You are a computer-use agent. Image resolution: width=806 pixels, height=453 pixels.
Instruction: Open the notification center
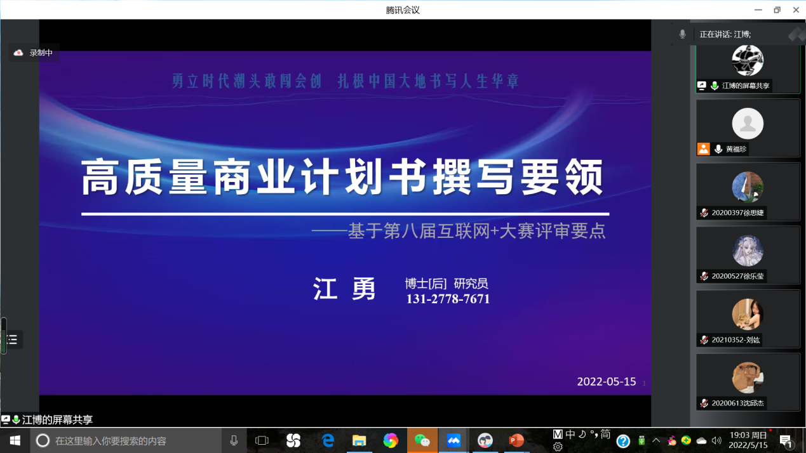(x=786, y=440)
